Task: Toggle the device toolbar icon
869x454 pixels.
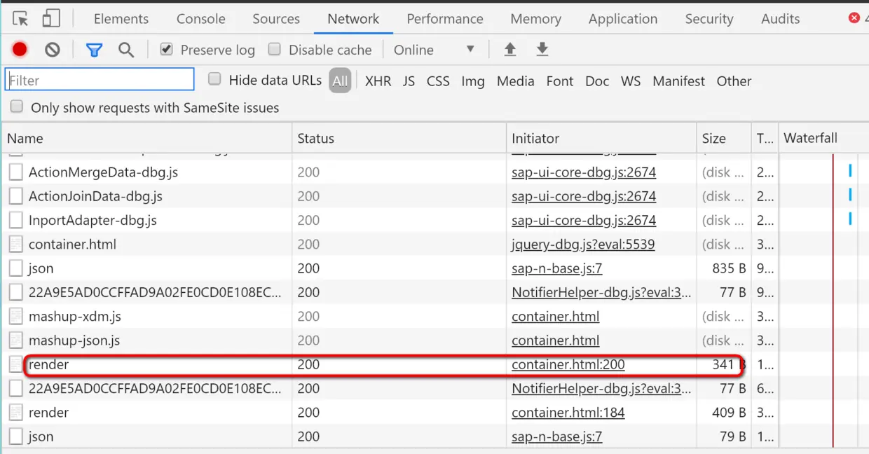Action: [50, 19]
